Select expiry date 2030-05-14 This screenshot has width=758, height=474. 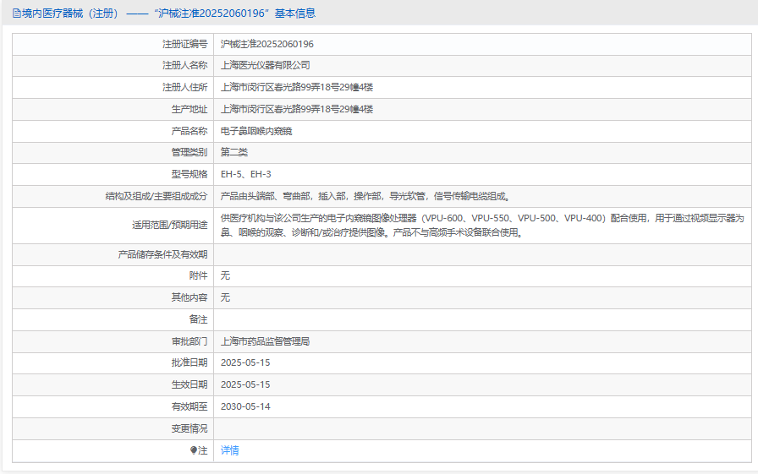(245, 406)
